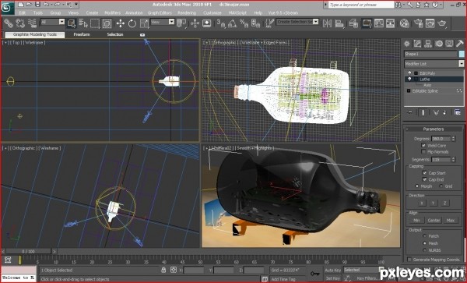Choose NURBS output radio button
The height and width of the screenshot is (283, 467).
(x=425, y=250)
